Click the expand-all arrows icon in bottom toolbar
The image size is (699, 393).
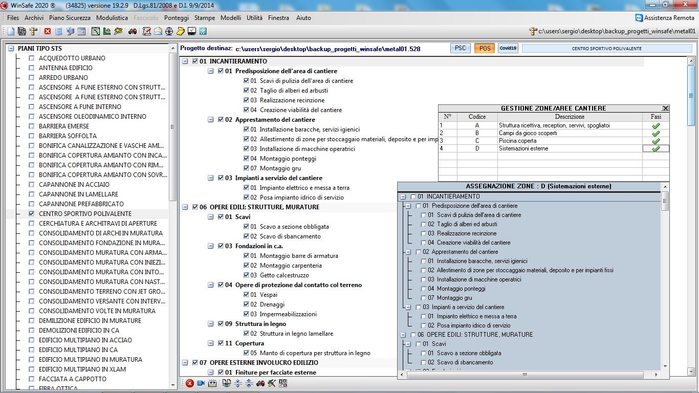pos(238,383)
